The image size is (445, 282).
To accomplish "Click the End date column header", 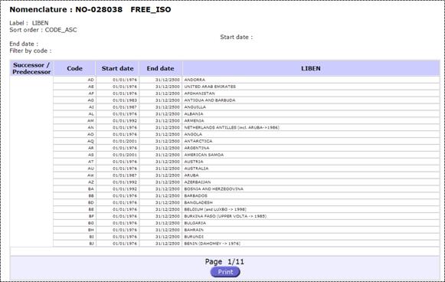I will pyautogui.click(x=160, y=68).
